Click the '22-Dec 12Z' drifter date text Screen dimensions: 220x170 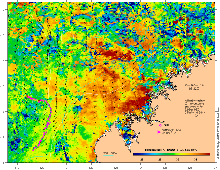(x=169, y=133)
